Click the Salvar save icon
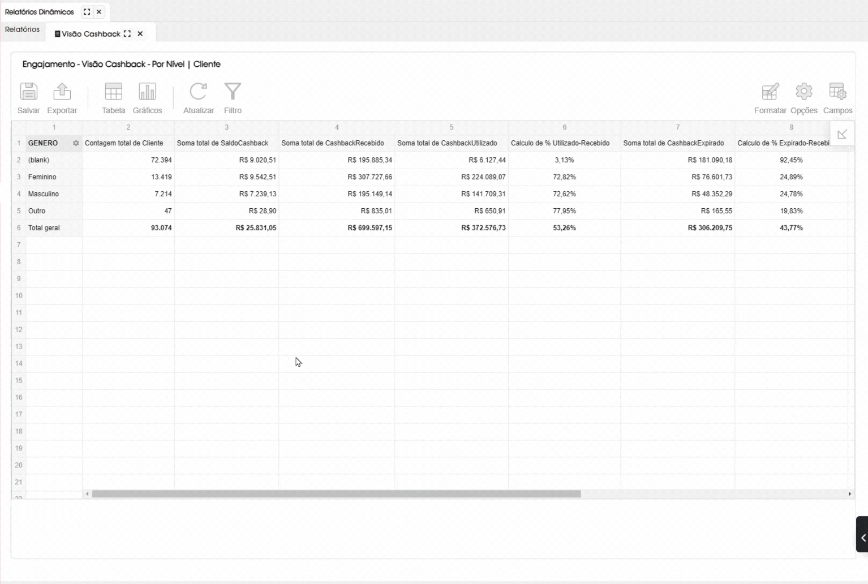 [28, 92]
